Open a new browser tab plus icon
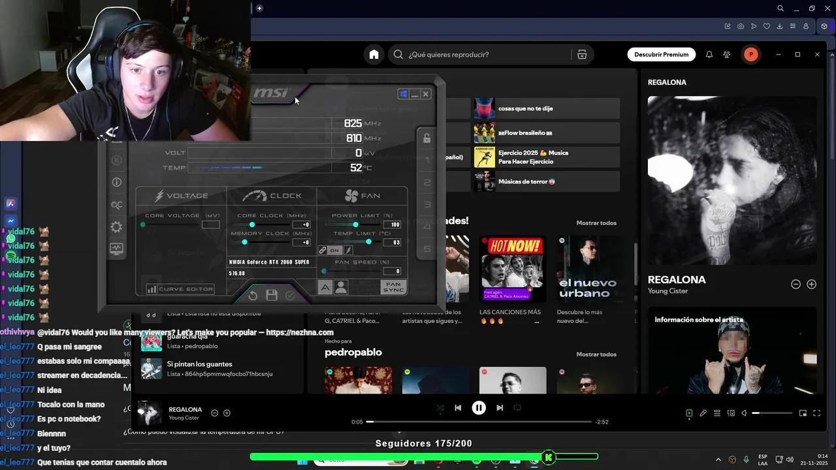The width and height of the screenshot is (836, 470). (x=259, y=8)
